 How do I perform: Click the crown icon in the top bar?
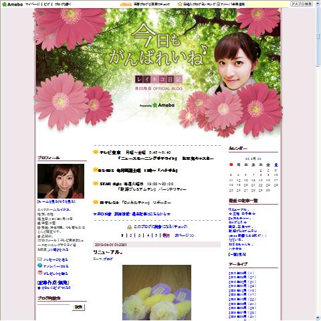180,4
